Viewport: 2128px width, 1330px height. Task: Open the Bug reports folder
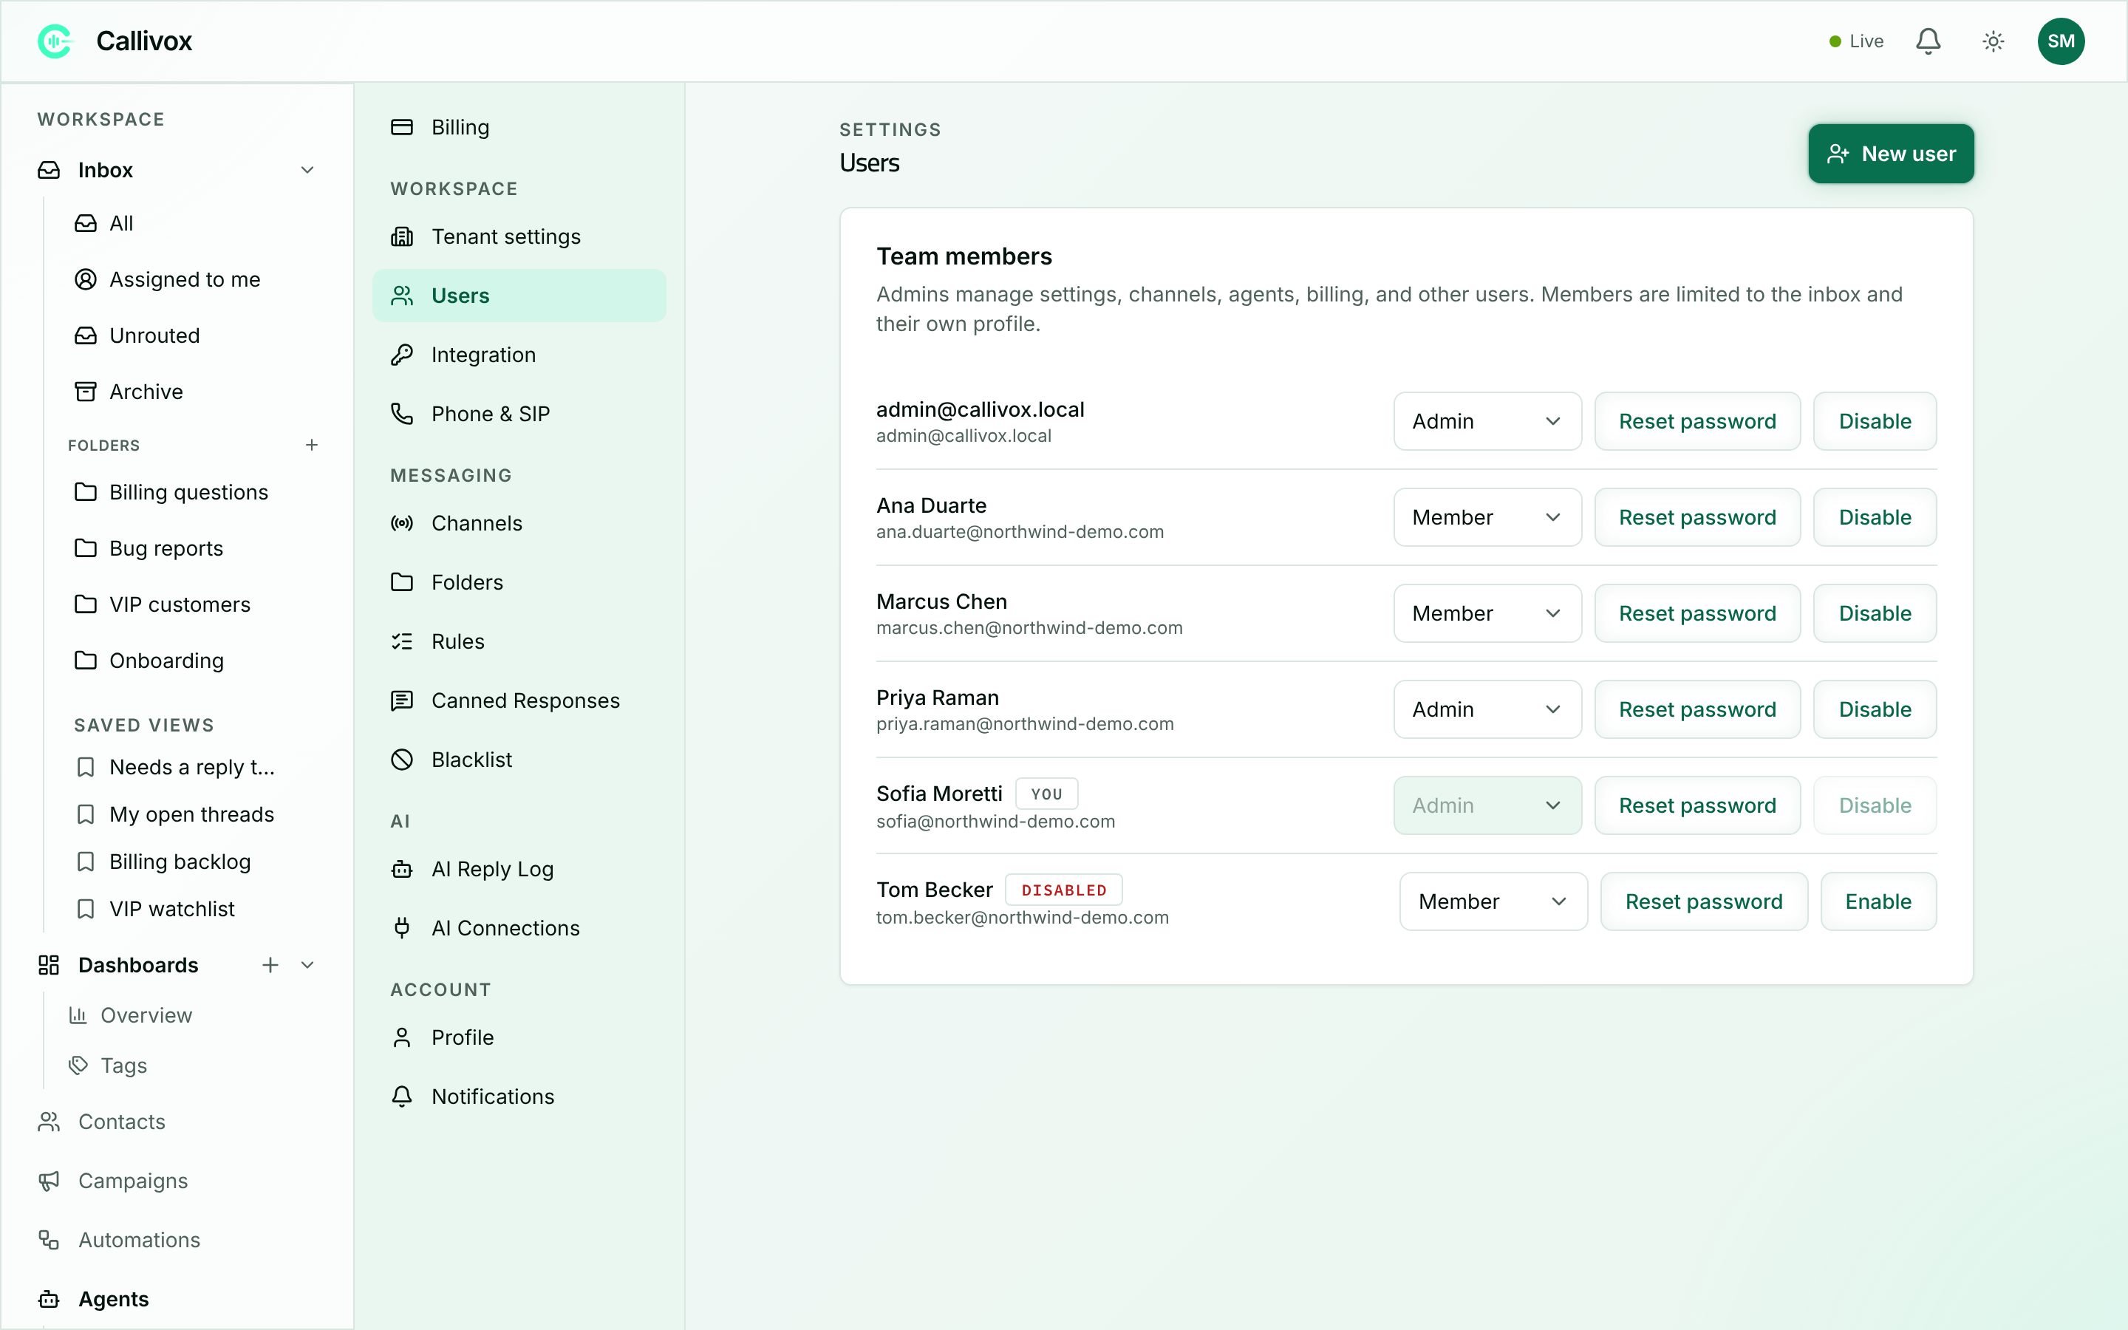[166, 548]
